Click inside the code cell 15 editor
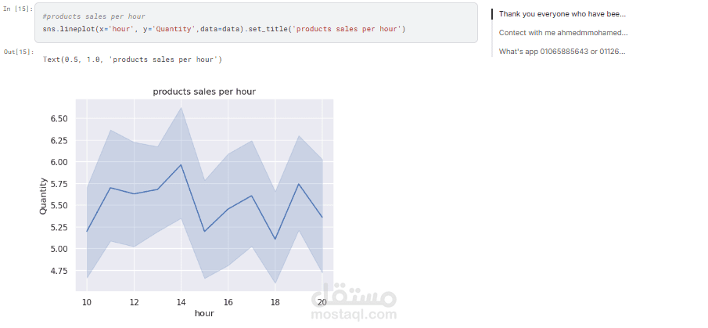Screen dimensions: 708x328 tap(256, 23)
